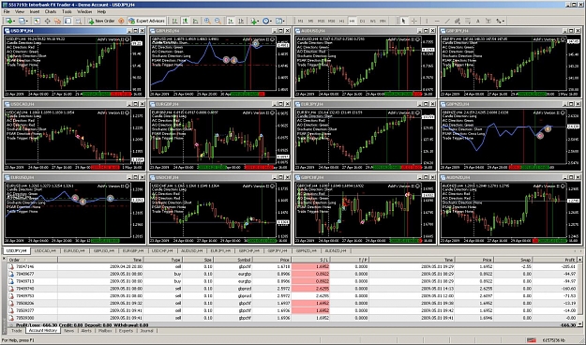Set timeframe to M1
Screen dimensions: 586x345
click(300, 21)
